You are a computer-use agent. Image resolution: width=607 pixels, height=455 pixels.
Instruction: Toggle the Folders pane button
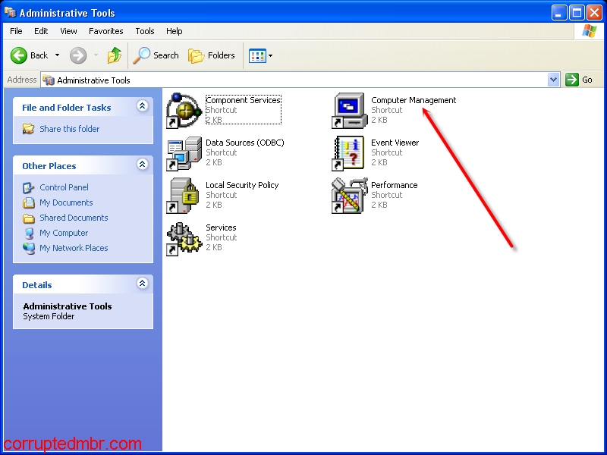click(212, 55)
